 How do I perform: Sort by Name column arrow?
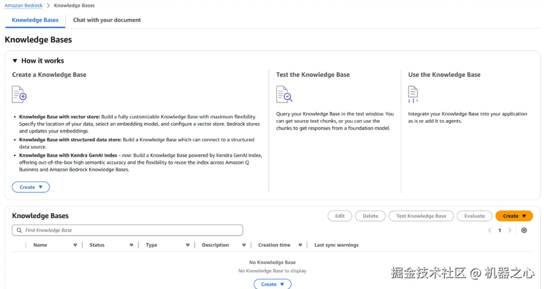point(75,245)
